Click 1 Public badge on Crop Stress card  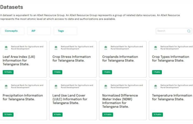57,72
